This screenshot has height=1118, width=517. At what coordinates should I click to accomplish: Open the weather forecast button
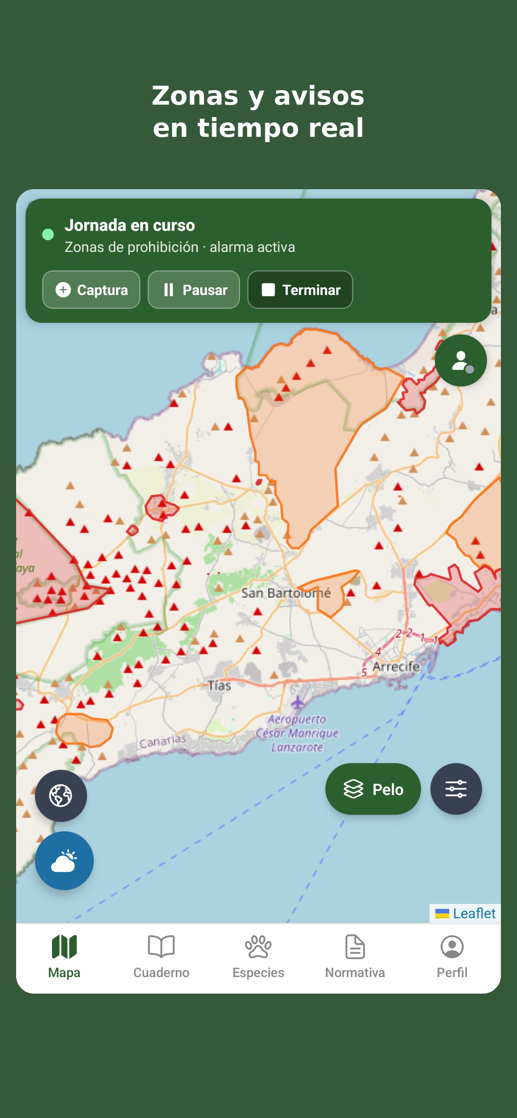click(x=64, y=860)
